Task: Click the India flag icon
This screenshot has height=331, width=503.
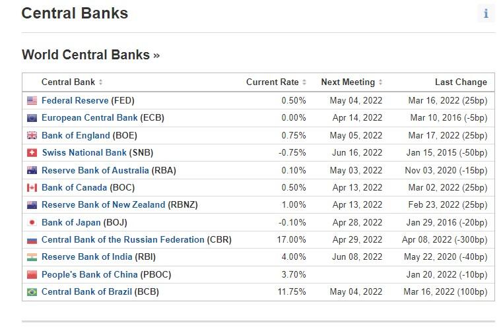Action: point(32,257)
